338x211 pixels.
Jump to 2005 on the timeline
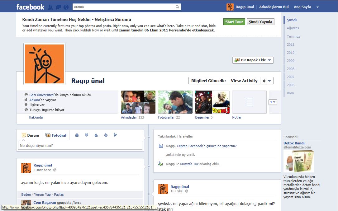pos(291,85)
